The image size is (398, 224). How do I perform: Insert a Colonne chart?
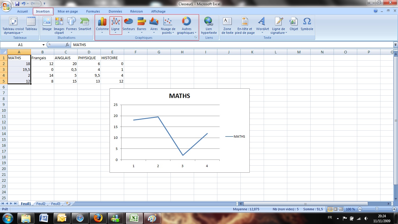point(102,25)
